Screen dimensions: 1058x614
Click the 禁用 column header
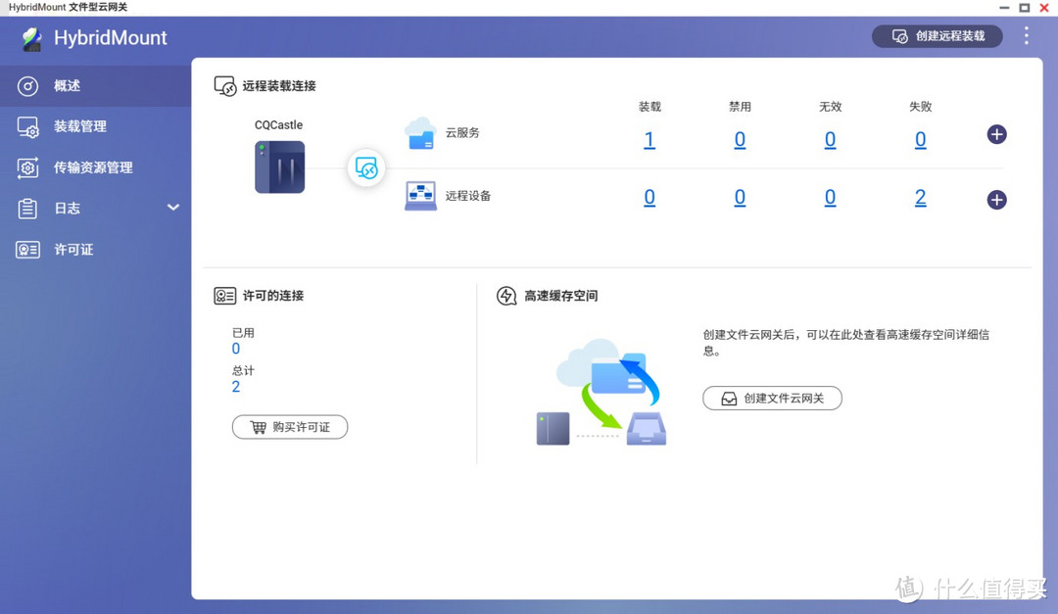pos(740,107)
